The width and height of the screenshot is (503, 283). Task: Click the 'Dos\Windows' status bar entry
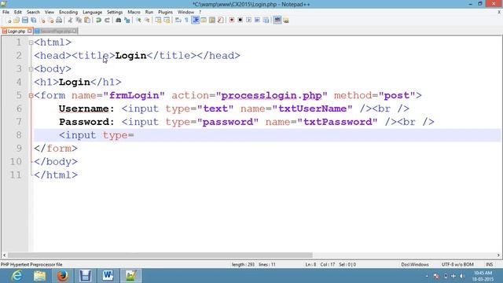[415, 264]
